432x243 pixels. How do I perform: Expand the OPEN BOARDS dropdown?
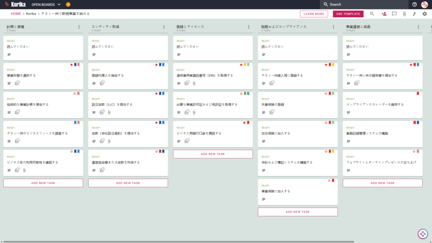[x=46, y=4]
